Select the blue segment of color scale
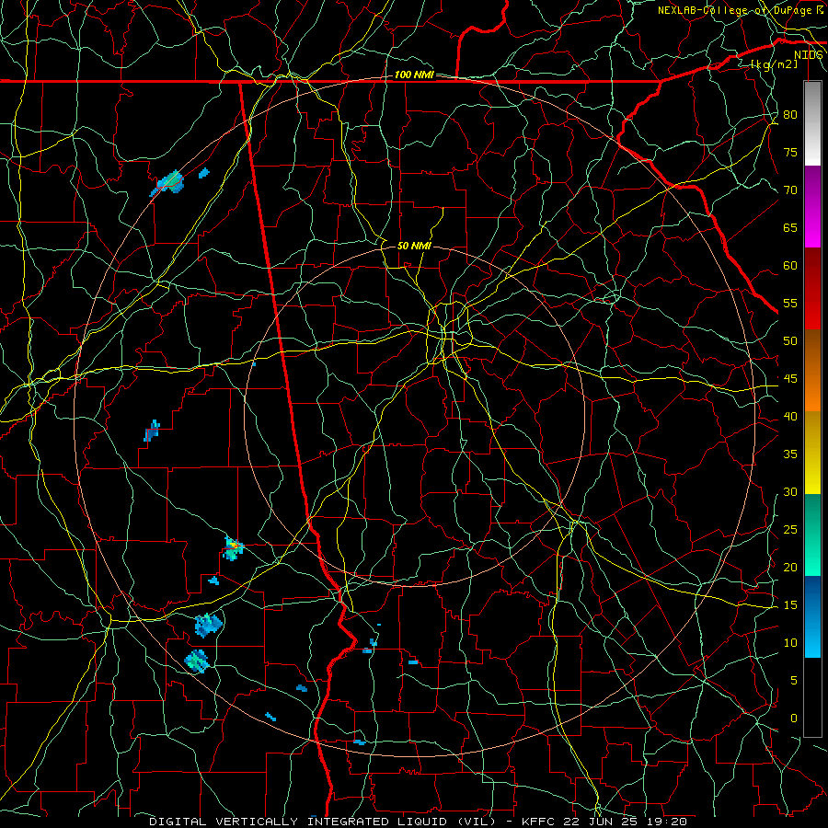 812,616
